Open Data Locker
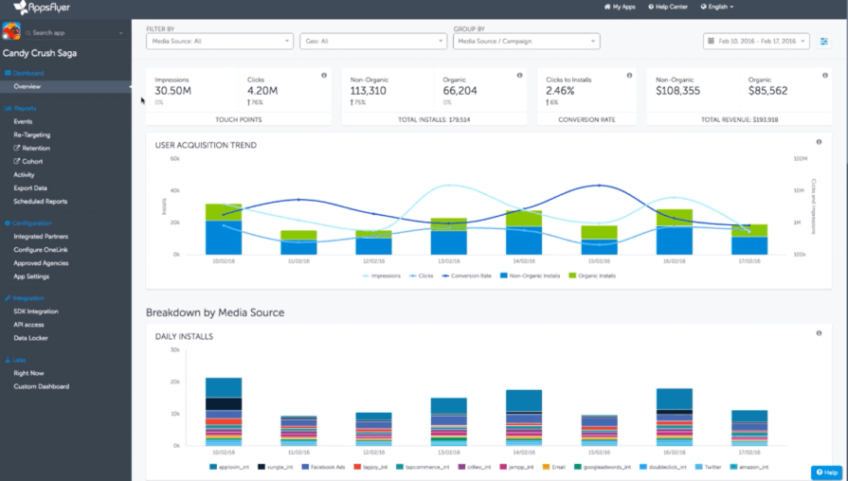This screenshot has width=848, height=481. point(31,338)
